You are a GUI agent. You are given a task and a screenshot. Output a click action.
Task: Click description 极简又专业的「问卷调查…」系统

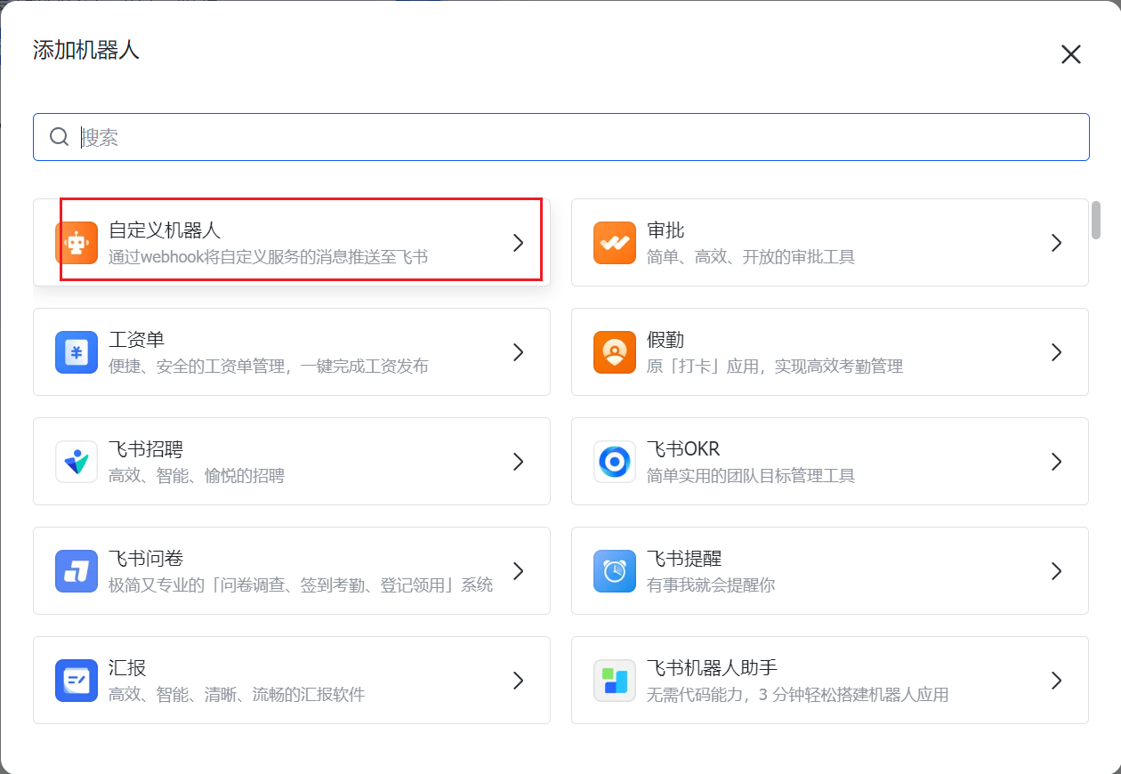pyautogui.click(x=301, y=585)
